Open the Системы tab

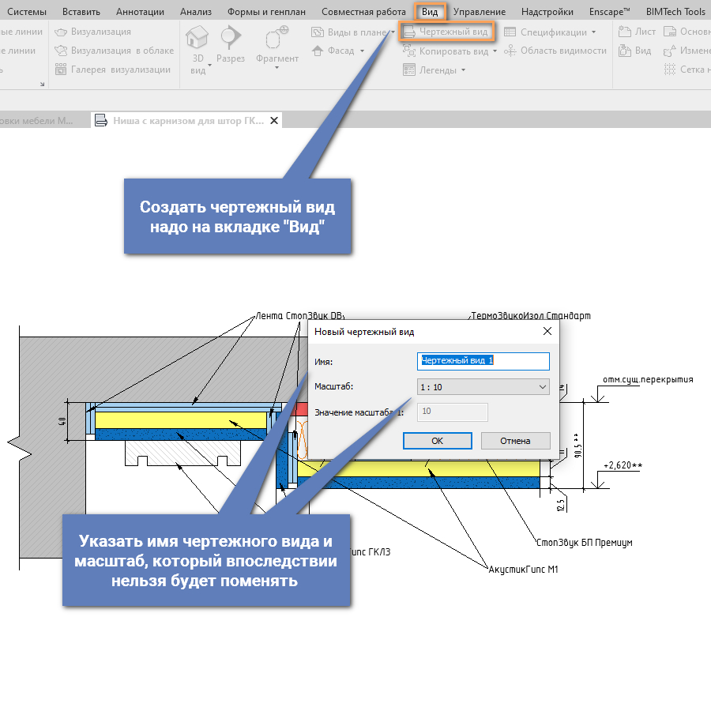click(x=26, y=12)
